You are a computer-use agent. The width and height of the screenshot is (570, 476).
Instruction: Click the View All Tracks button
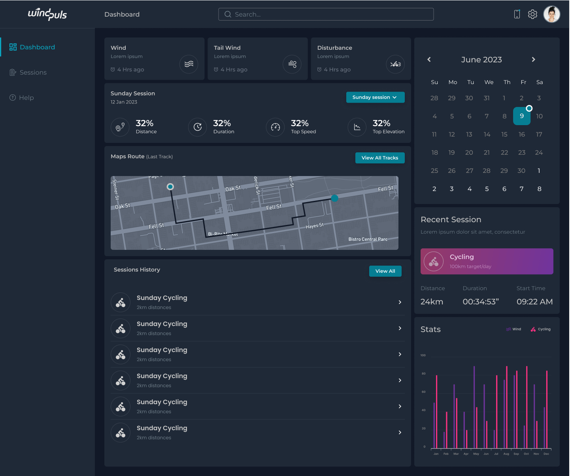379,158
